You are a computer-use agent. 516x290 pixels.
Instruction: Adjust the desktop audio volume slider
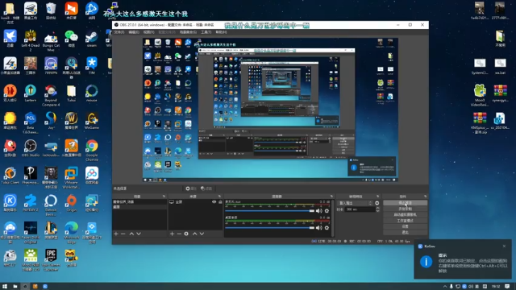click(270, 227)
